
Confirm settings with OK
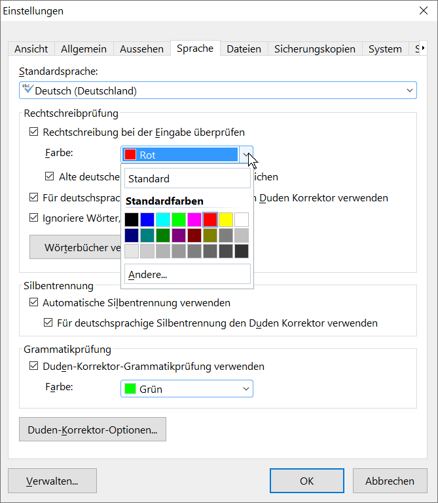coord(306,481)
